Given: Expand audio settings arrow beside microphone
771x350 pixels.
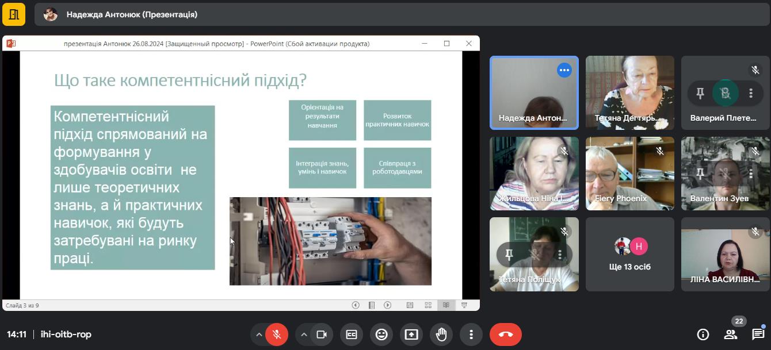Looking at the screenshot, I should click(259, 334).
